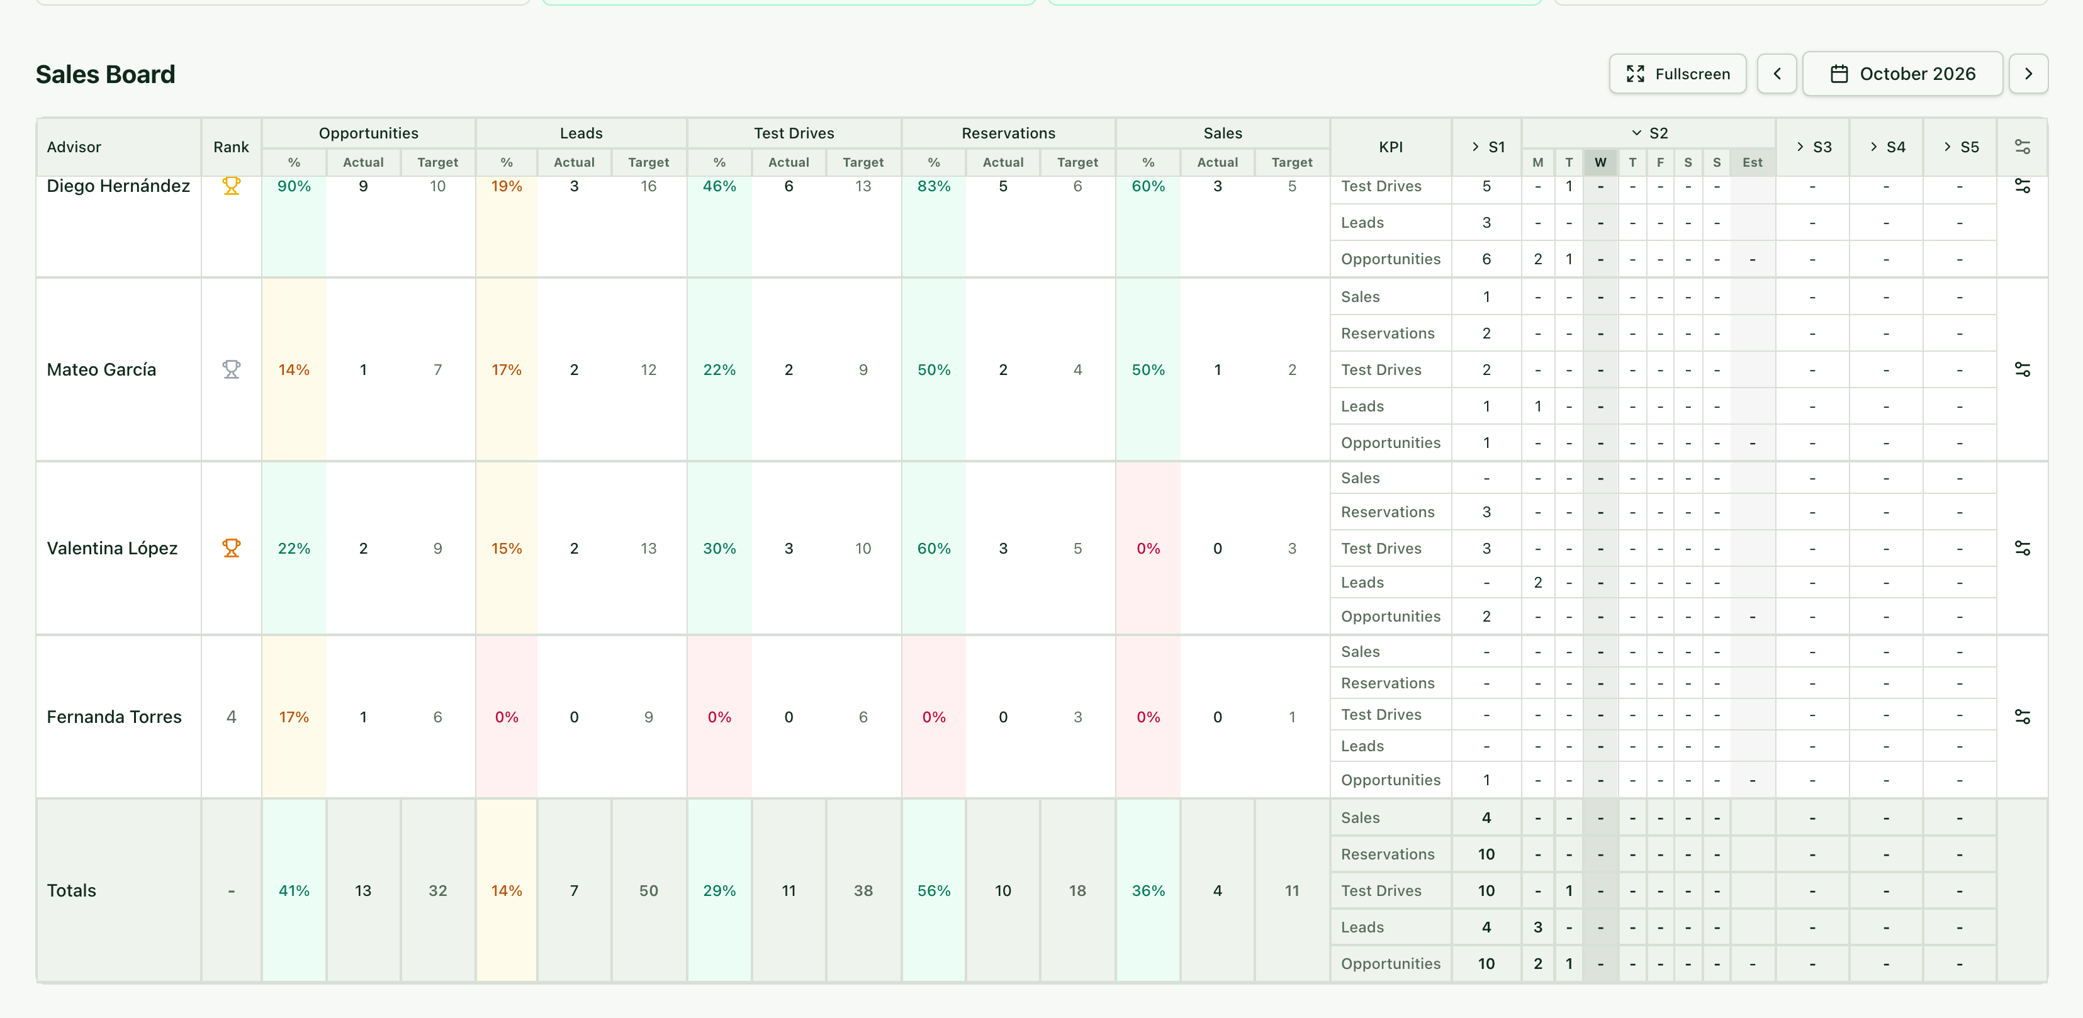Go to previous month arrow
This screenshot has width=2083, height=1018.
1777,74
